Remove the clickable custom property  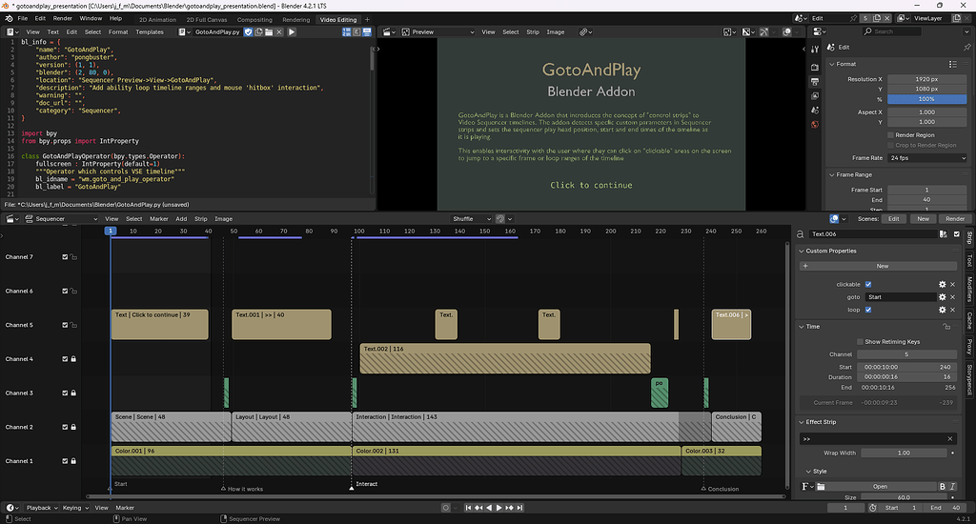tap(952, 285)
